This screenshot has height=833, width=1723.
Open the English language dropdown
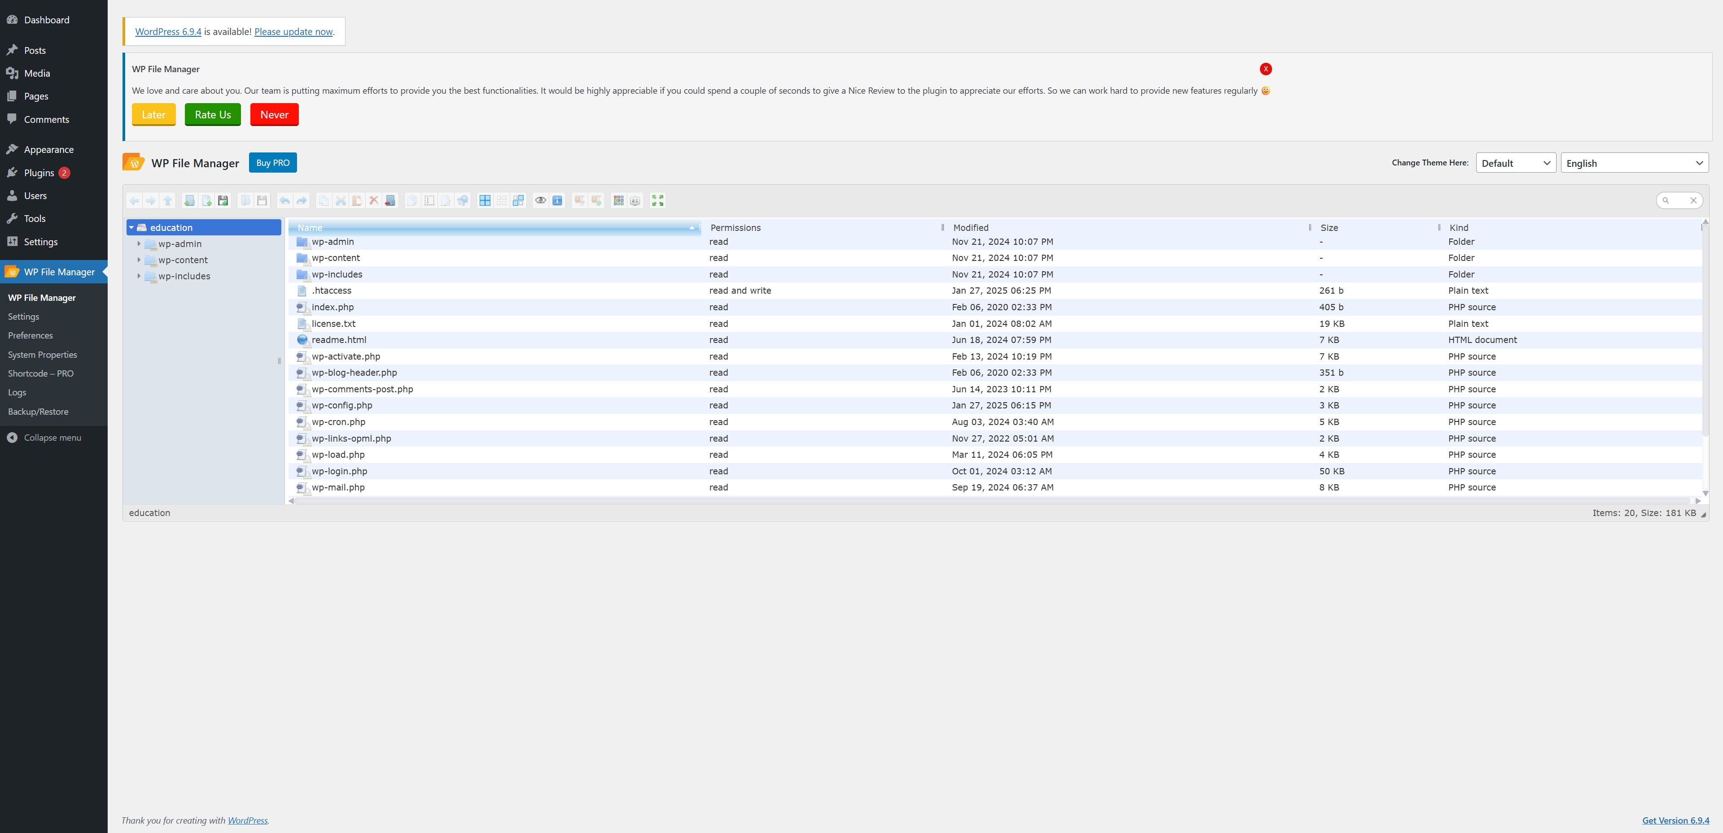[1633, 163]
